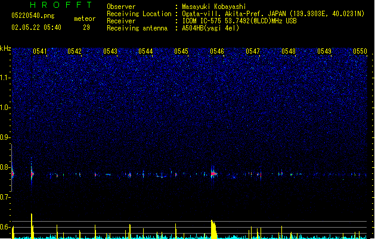This screenshot has width=375, height=239.
Task: Click the 0543 time marker
Action: (110, 51)
